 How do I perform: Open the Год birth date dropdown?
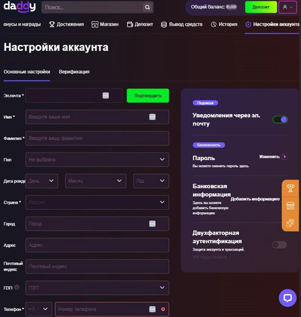pos(151,181)
